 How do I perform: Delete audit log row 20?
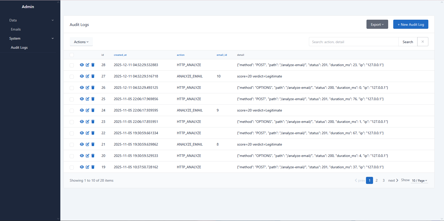click(93, 156)
